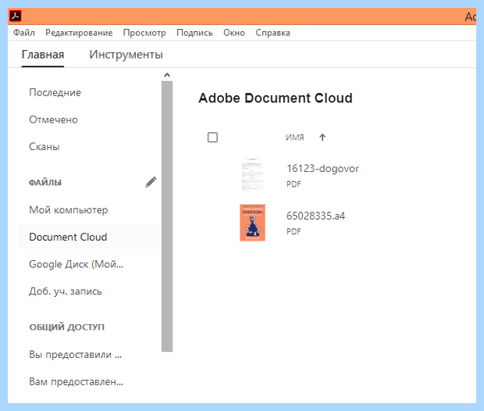Open Вы предоставили ... shared list
Image resolution: width=484 pixels, height=411 pixels.
[75, 355]
